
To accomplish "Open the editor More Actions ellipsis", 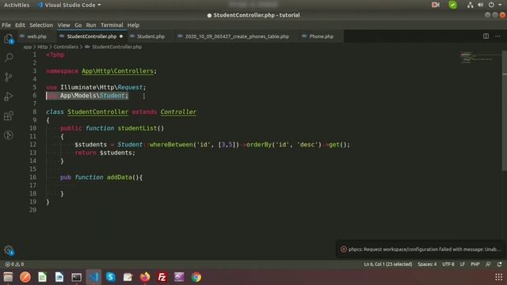I will click(x=497, y=36).
